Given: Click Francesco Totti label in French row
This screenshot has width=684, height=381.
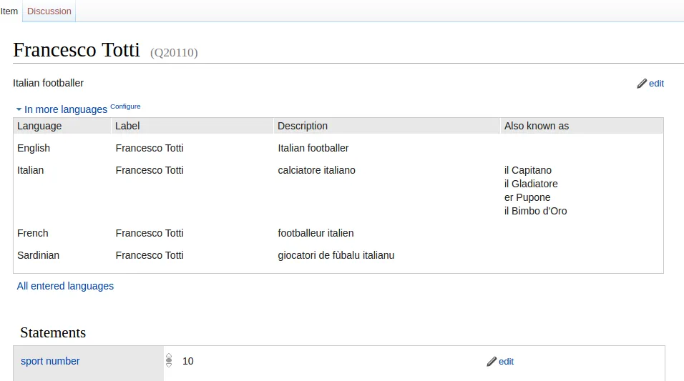Looking at the screenshot, I should tap(150, 233).
